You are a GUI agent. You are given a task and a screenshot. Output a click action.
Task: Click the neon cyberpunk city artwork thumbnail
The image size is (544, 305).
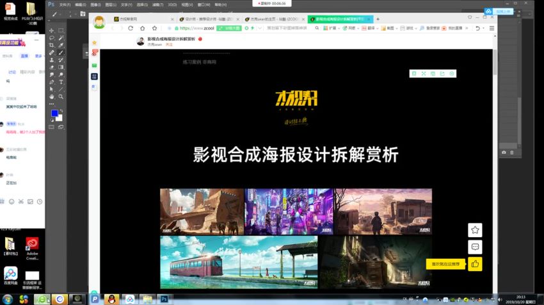tap(289, 211)
